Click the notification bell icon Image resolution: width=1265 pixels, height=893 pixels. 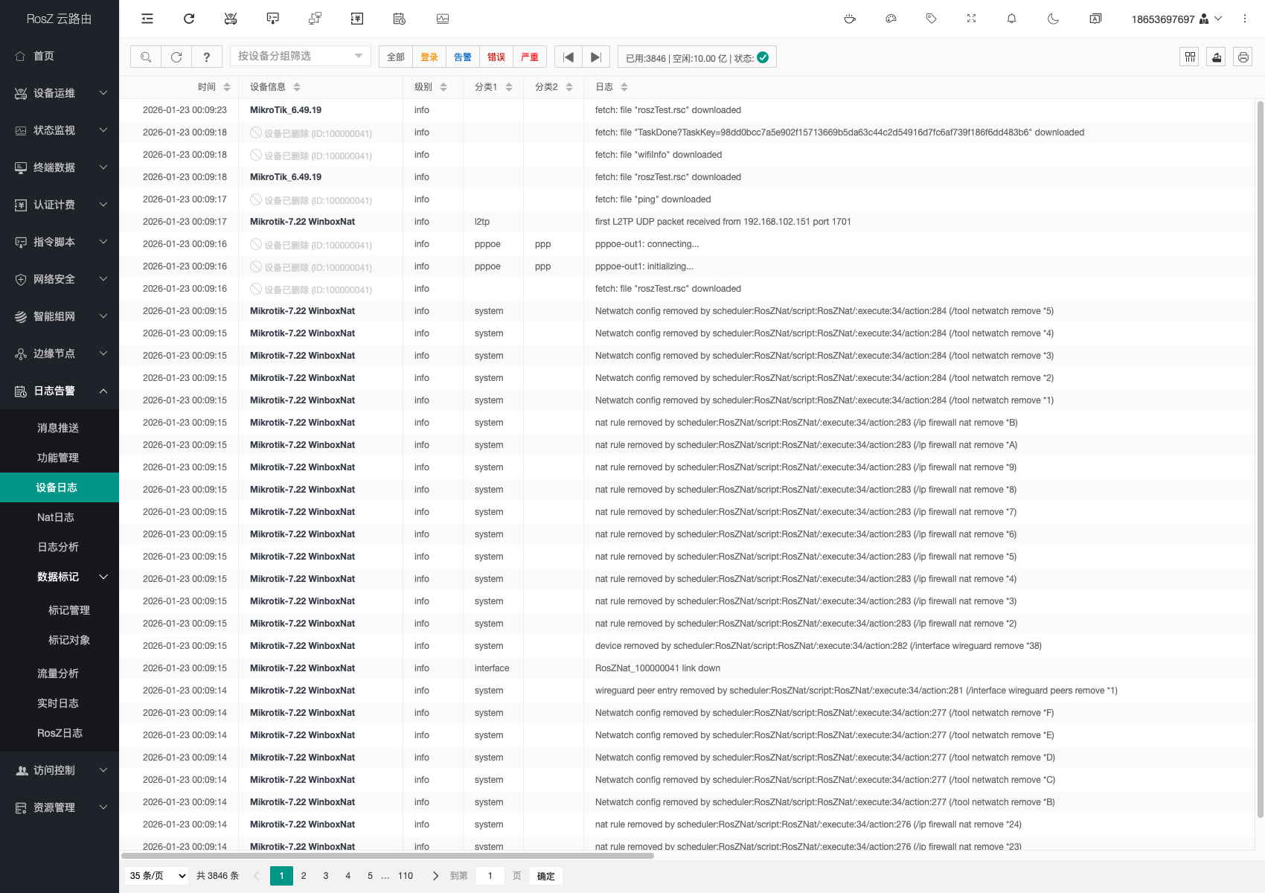click(1011, 19)
